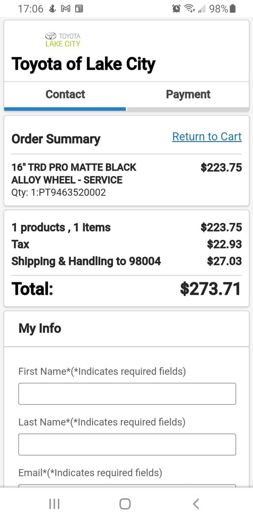Screen dimensions: 253x521
Task: Tap the Android home navigation button
Action: [125, 504]
